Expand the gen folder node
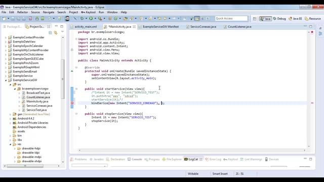Image resolution: width=324 pixels, height=182 pixels. pyautogui.click(x=10, y=114)
